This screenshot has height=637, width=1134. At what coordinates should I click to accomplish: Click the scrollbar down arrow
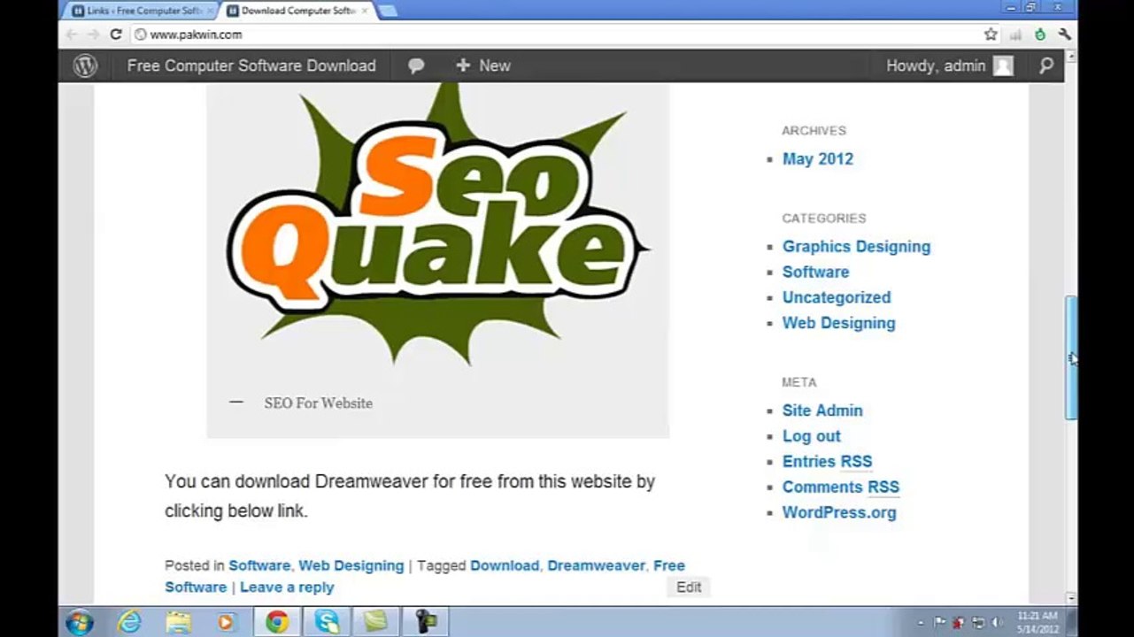pos(1071,598)
